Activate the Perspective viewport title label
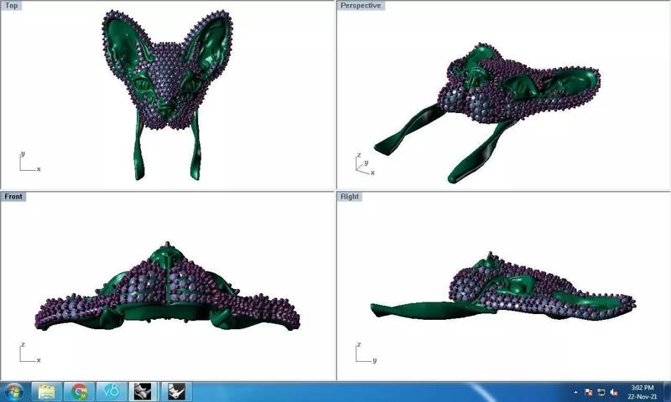Image resolution: width=671 pixels, height=402 pixels. 361,6
